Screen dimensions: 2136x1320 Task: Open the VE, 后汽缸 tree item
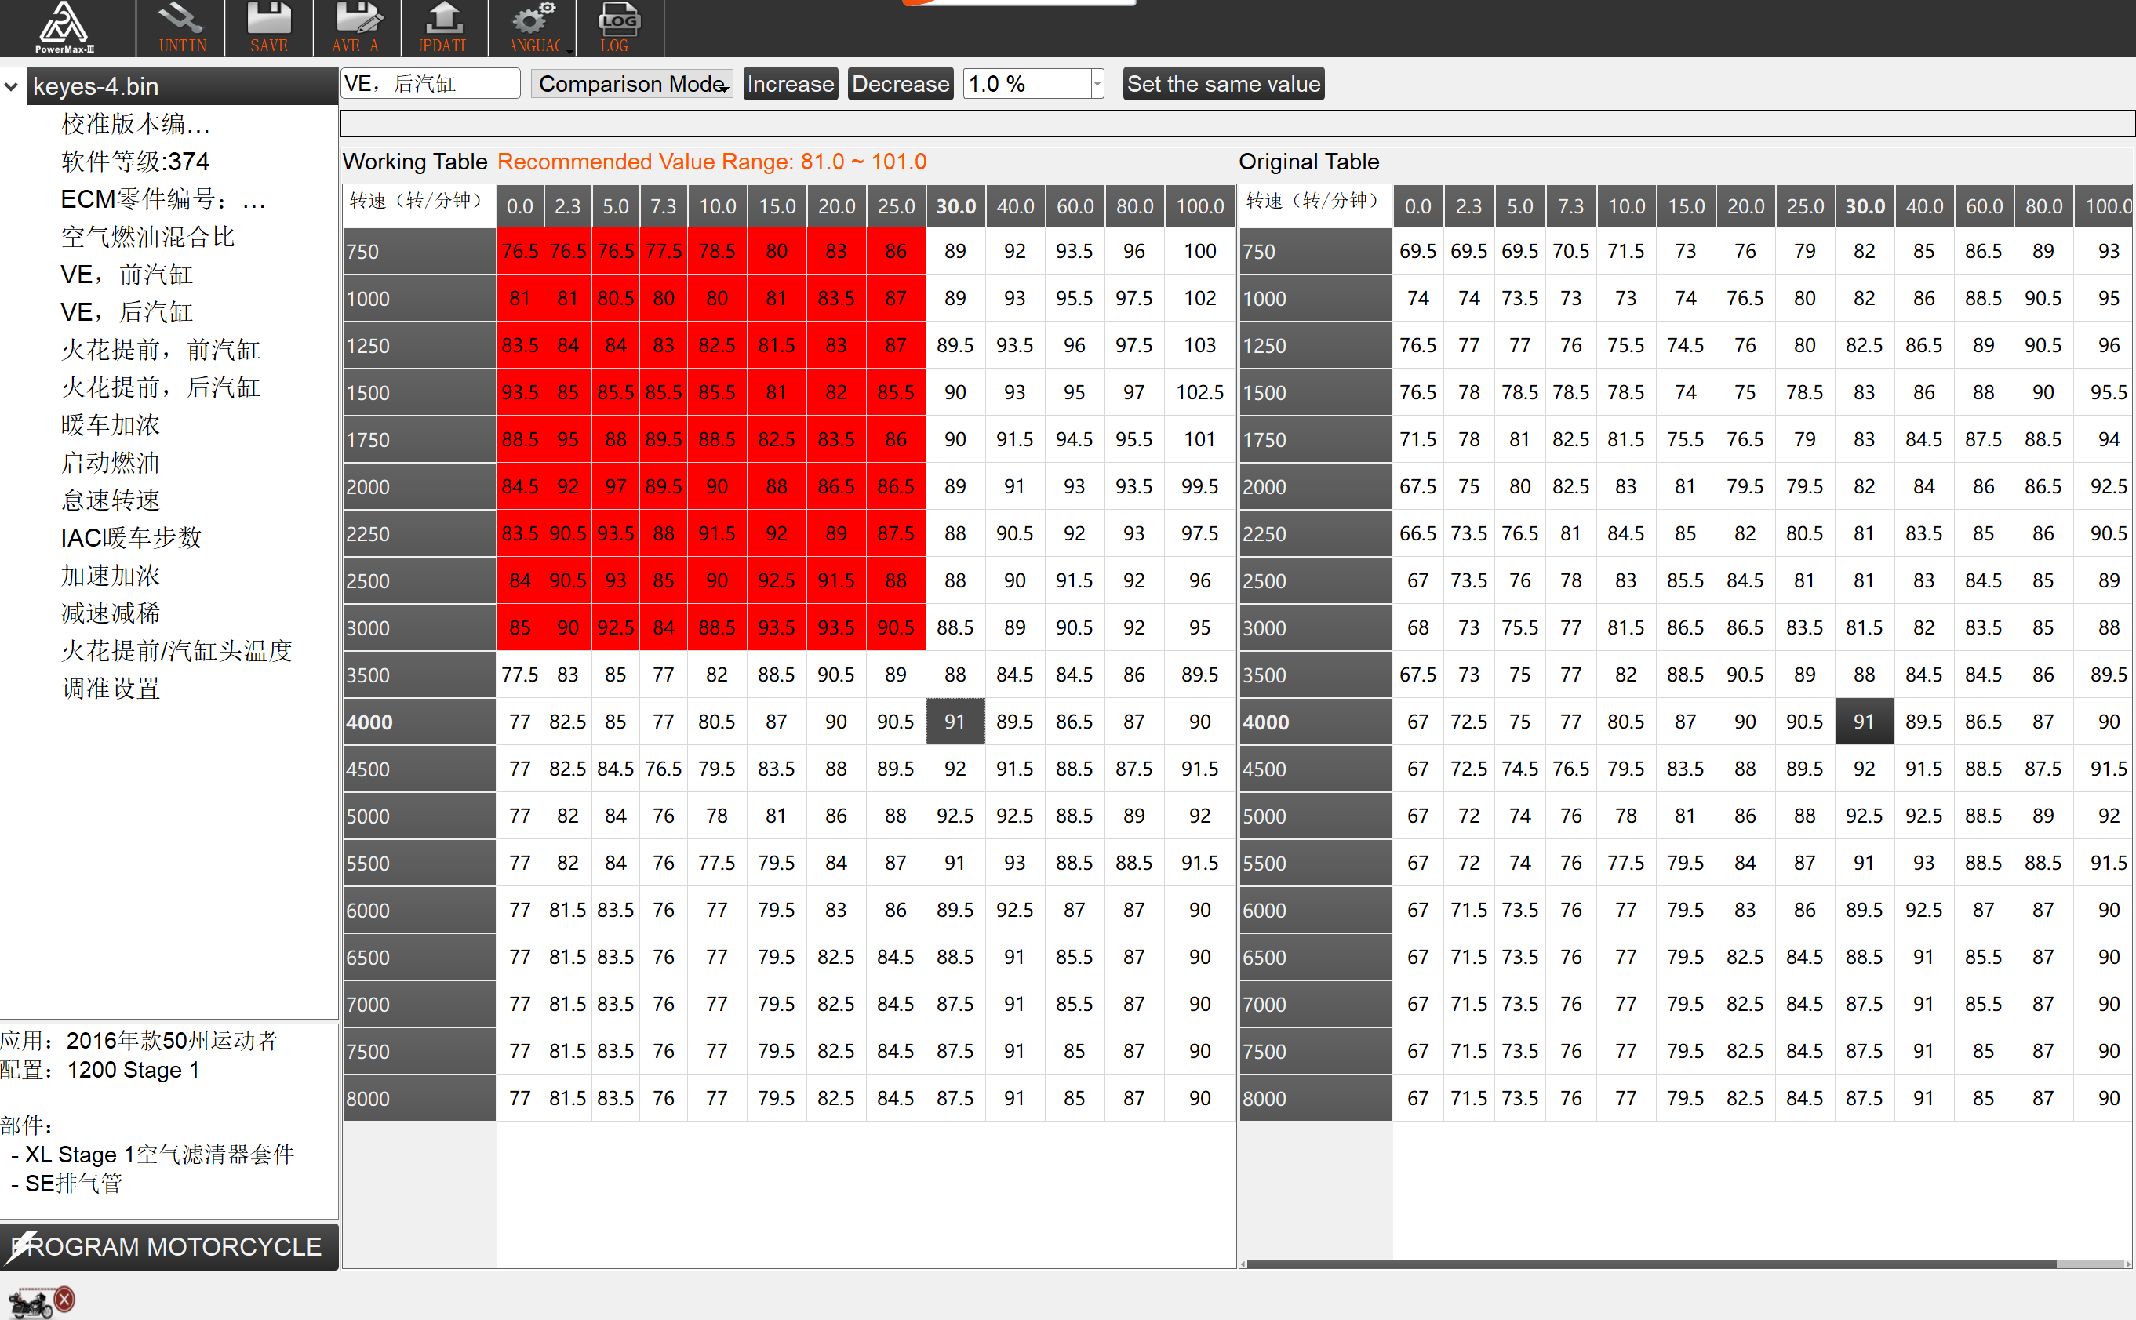[126, 312]
